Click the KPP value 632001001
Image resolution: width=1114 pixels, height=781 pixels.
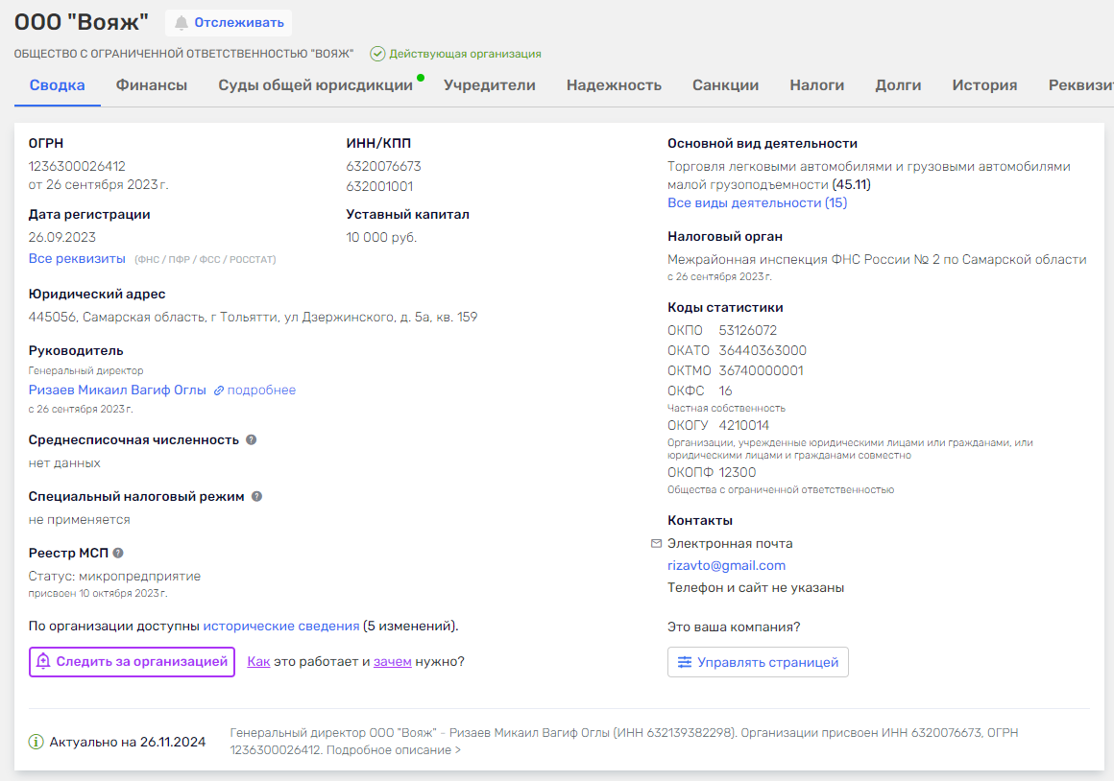coord(379,186)
